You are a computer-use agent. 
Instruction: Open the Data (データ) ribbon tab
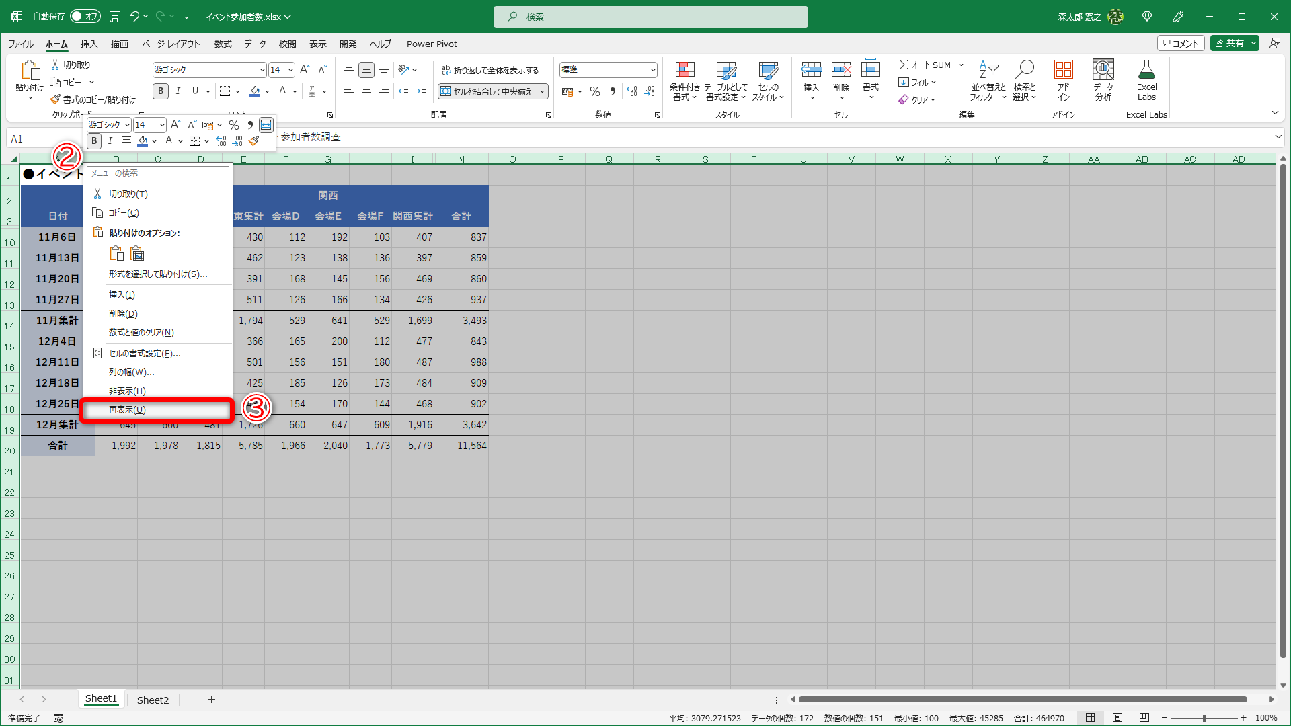tap(255, 44)
